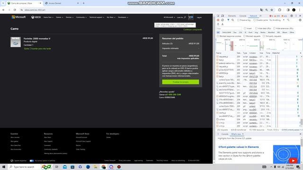
Task: Open the Console tab in the drawer
Action: pos(225,134)
